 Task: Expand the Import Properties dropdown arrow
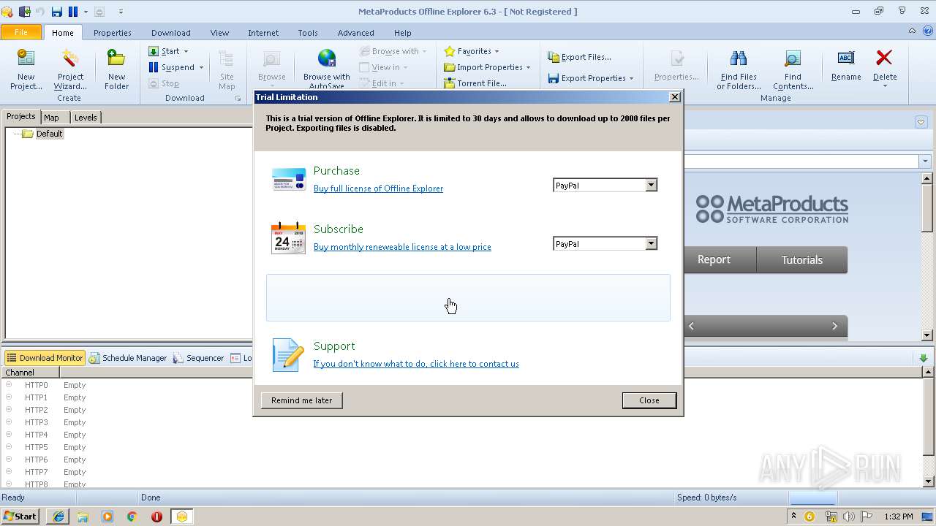coord(528,67)
